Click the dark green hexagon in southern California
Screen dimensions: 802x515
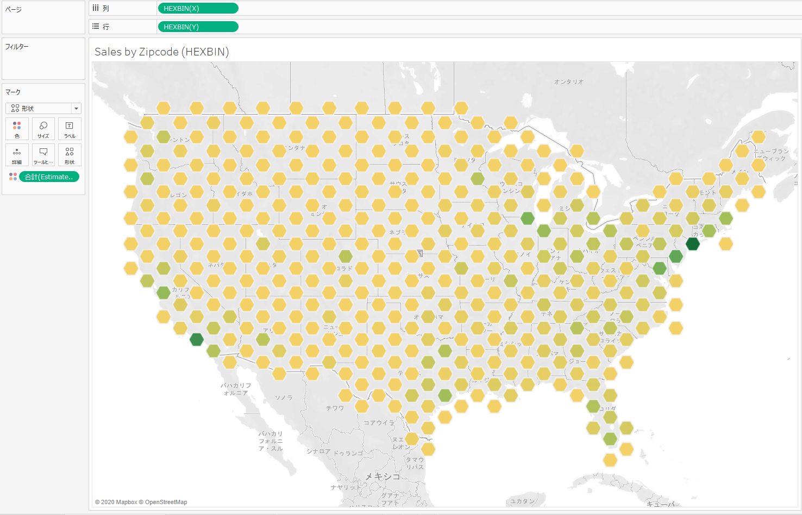[197, 340]
